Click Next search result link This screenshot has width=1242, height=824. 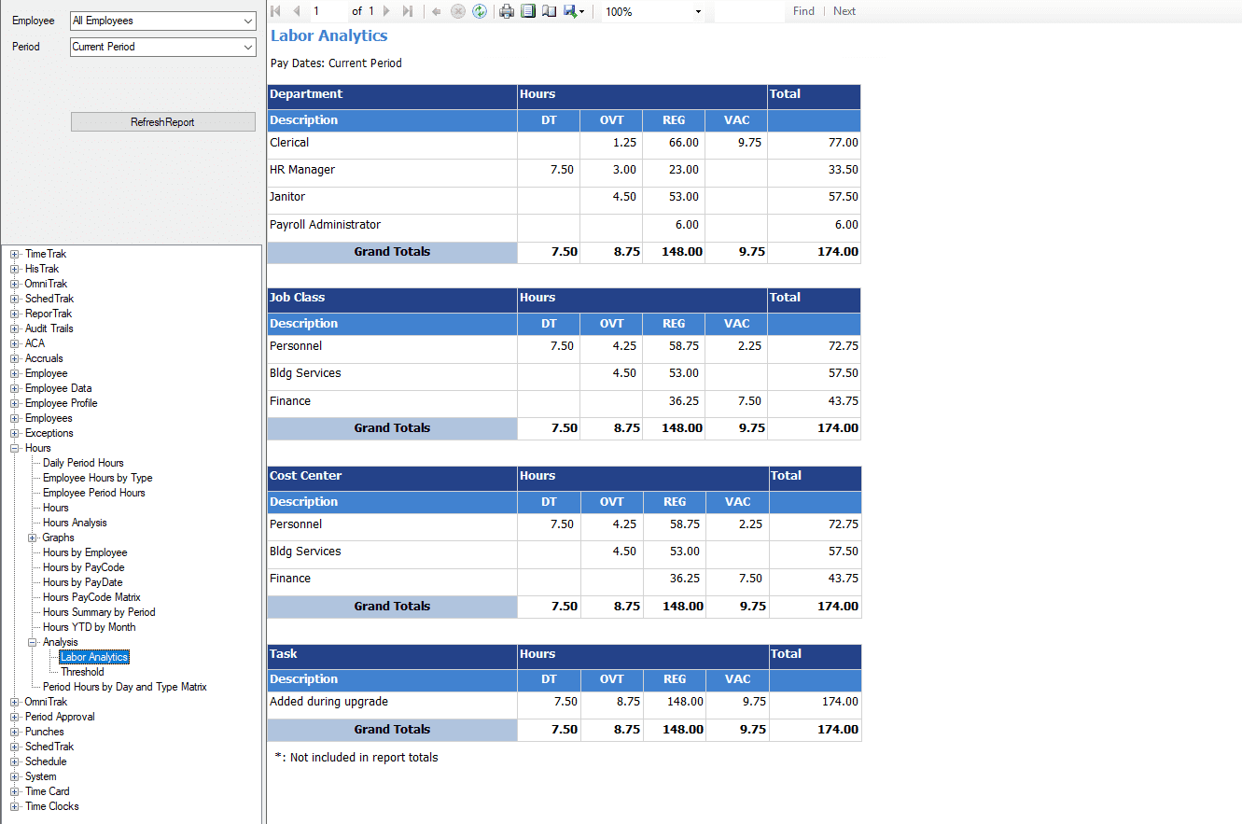tap(844, 11)
